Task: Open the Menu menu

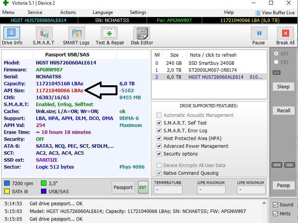Action: pos(8,12)
